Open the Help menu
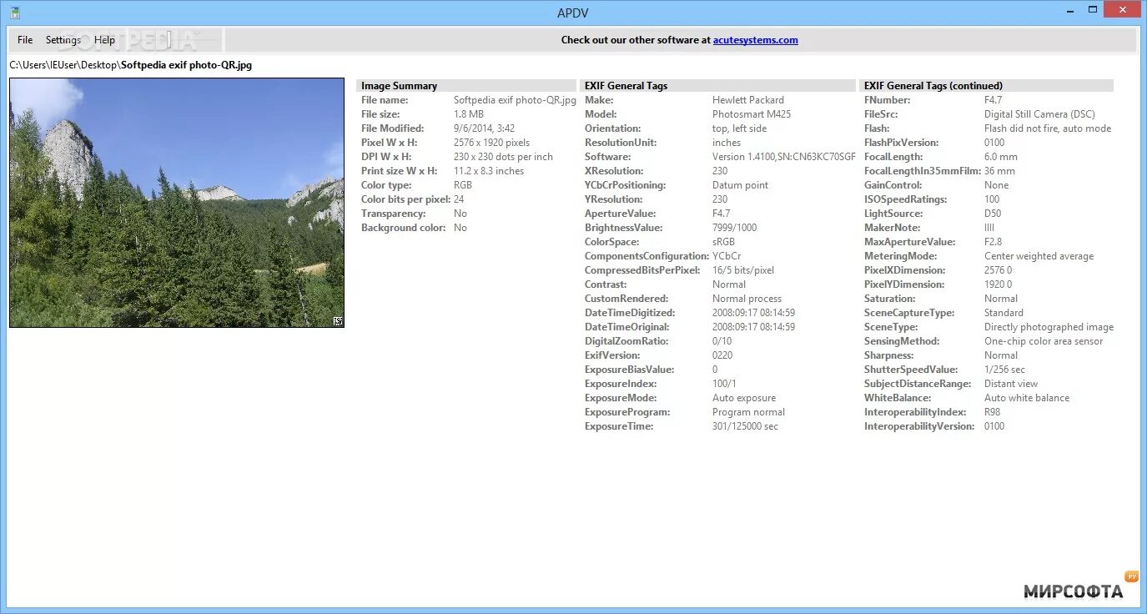 point(104,40)
